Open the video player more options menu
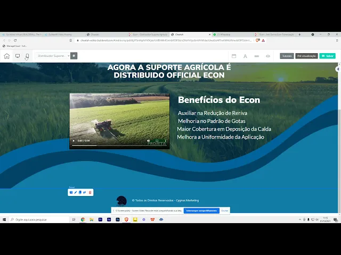This screenshot has width=341, height=255. click(165, 141)
